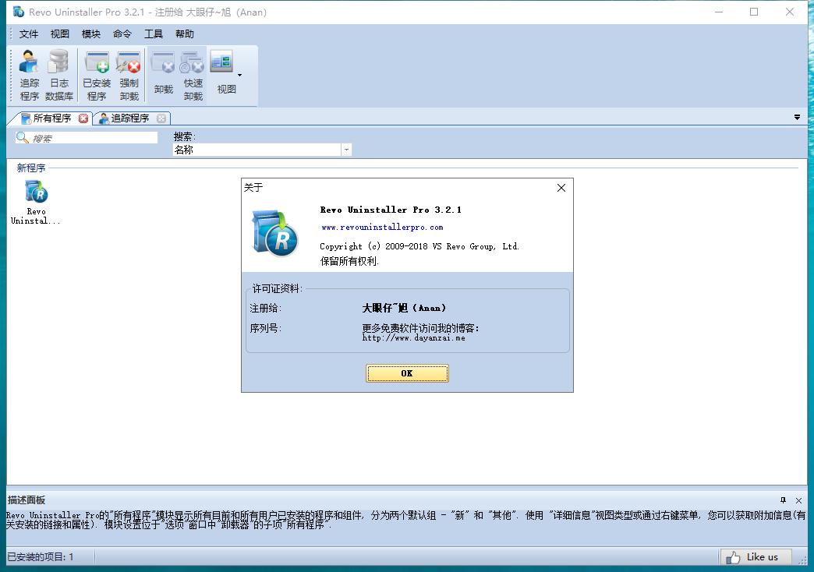Open the 文件 menu

coord(29,34)
